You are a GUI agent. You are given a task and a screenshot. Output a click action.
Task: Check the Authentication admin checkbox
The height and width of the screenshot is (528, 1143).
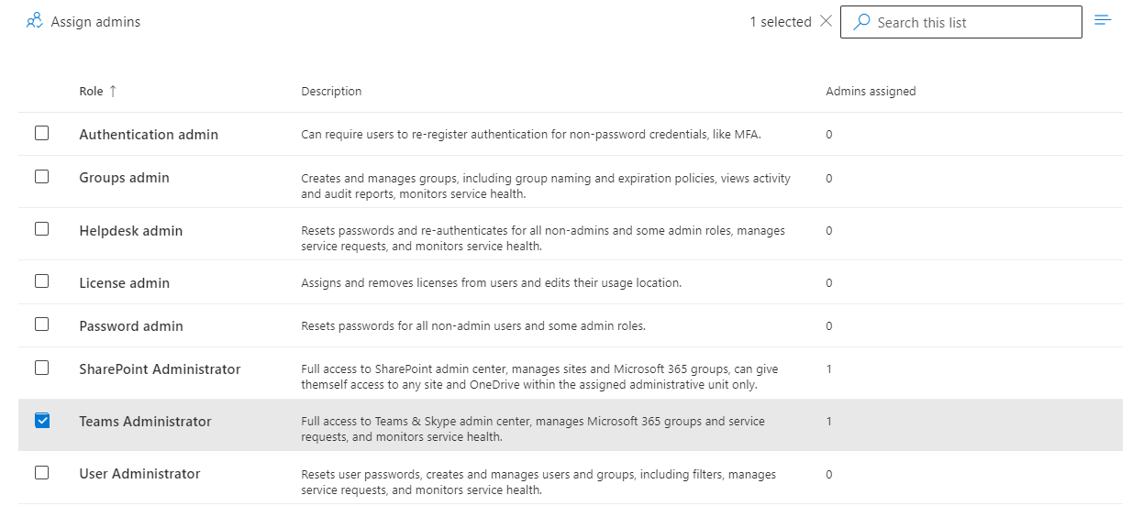tap(41, 134)
